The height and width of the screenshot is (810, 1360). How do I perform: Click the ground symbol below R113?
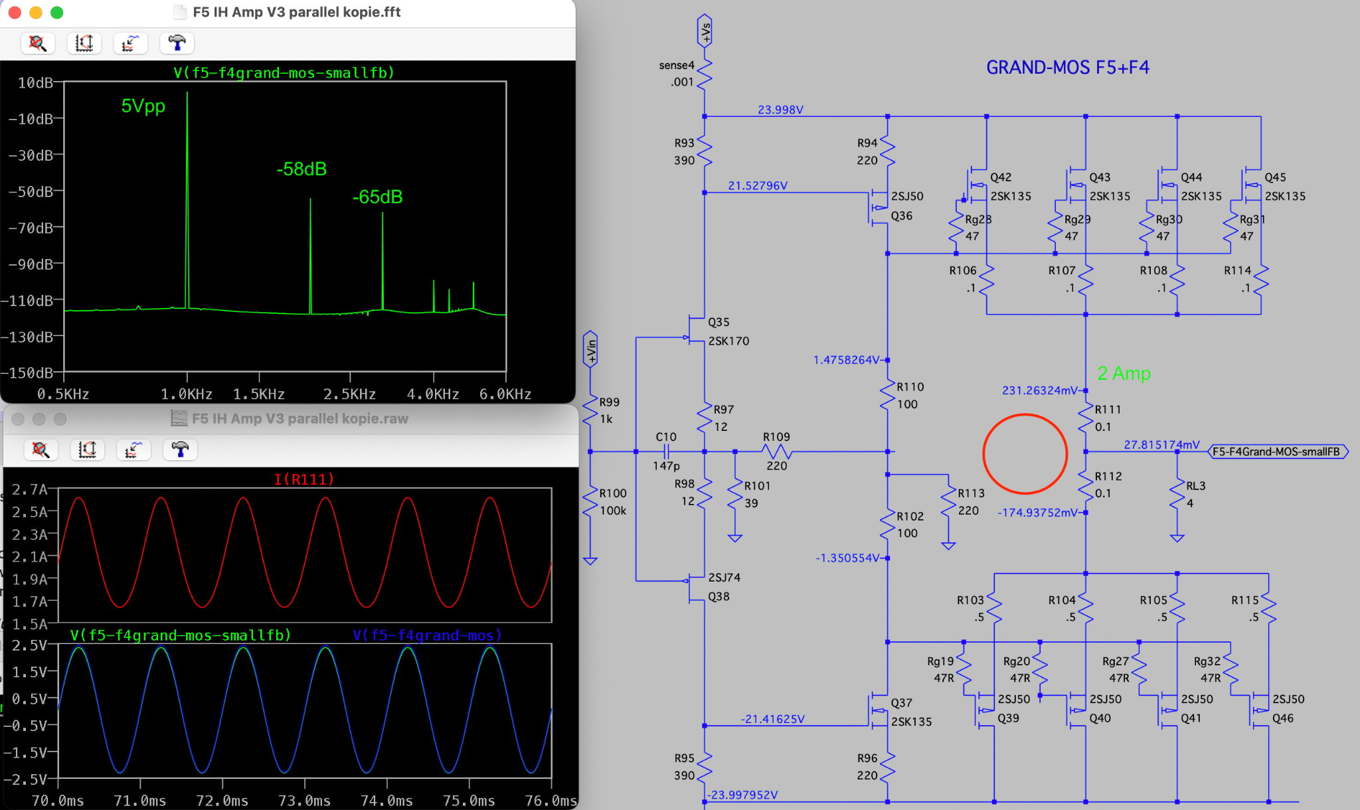[949, 545]
